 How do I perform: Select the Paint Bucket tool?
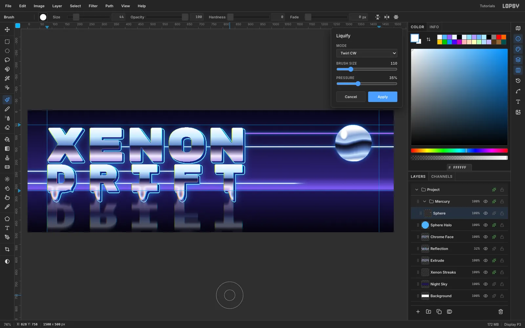(7, 139)
